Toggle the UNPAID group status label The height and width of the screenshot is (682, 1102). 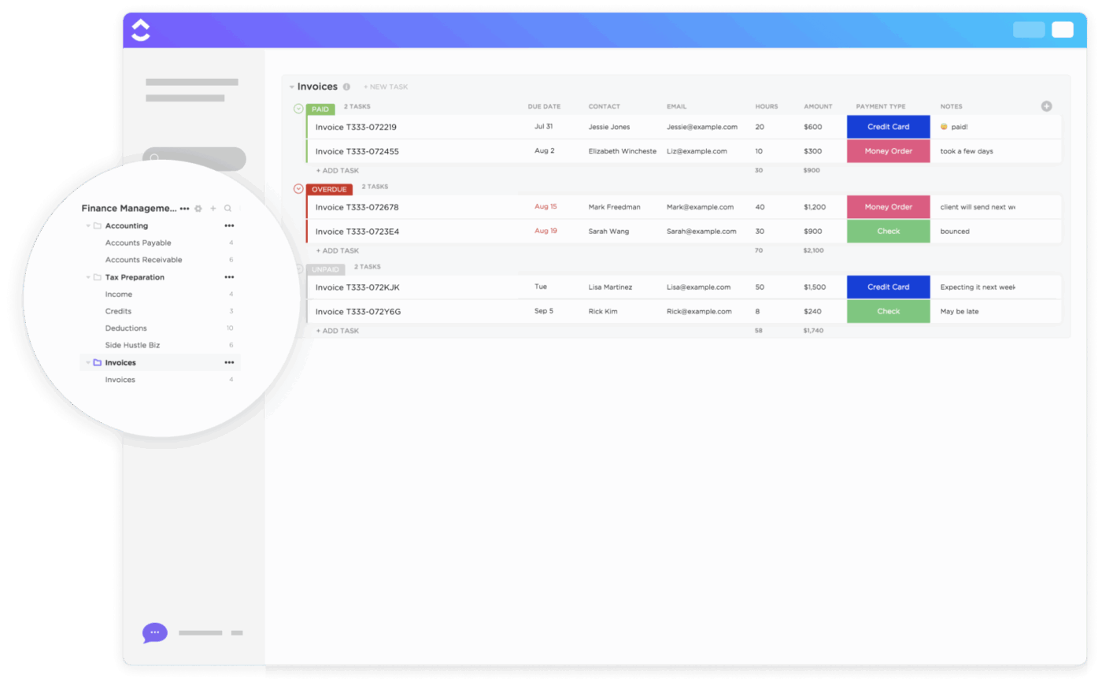pyautogui.click(x=326, y=269)
